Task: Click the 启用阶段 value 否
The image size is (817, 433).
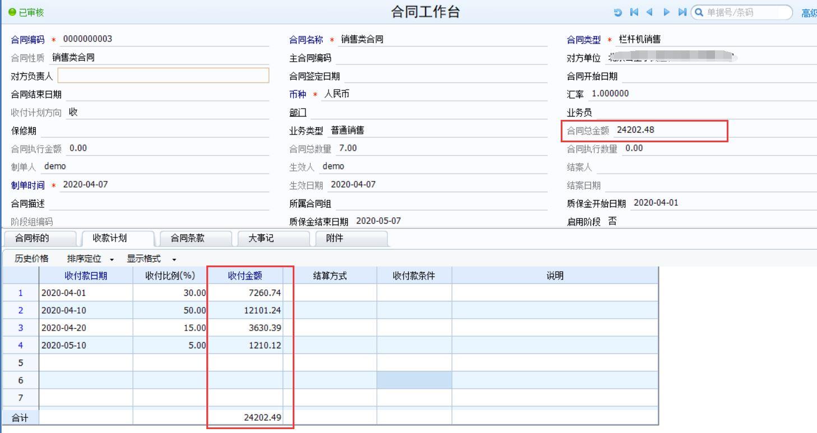Action: pyautogui.click(x=612, y=221)
